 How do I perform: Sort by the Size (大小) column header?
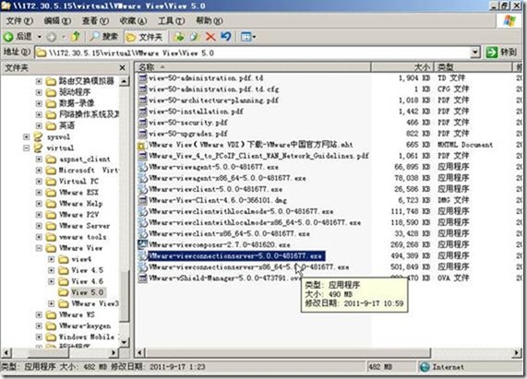pyautogui.click(x=402, y=67)
